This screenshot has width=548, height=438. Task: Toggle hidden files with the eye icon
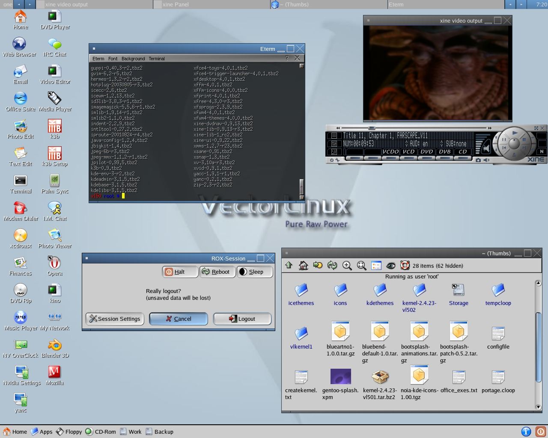[390, 266]
